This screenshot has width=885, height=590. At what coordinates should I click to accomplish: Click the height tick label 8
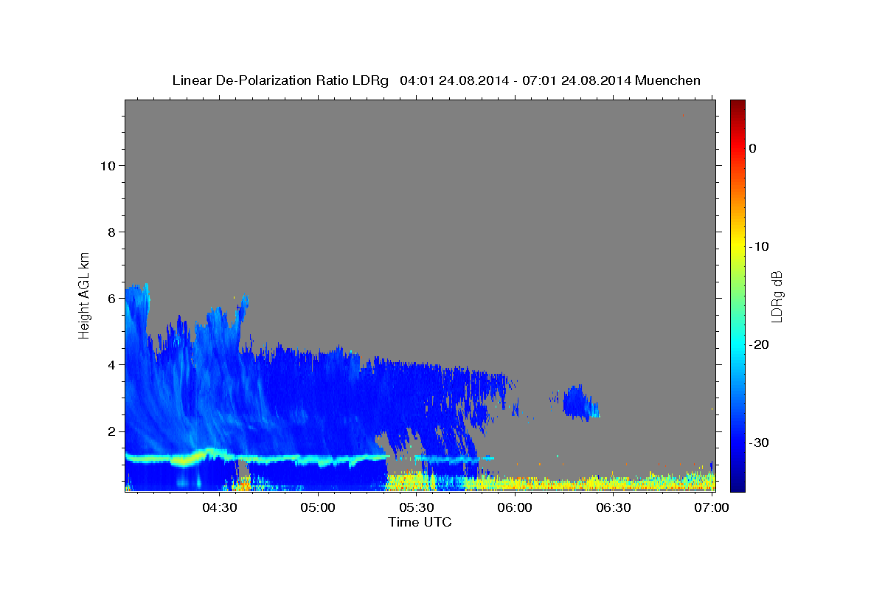pos(111,232)
